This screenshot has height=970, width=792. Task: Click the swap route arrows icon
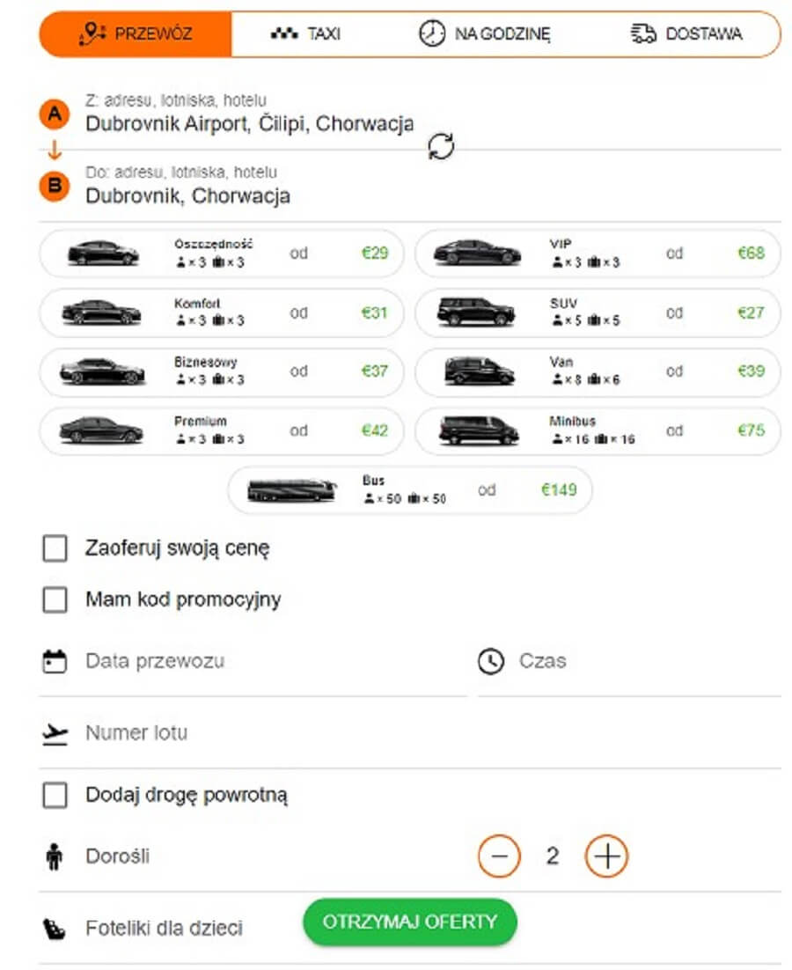tap(441, 147)
